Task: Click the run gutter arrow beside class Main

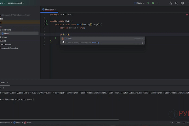Action: tap(47, 21)
